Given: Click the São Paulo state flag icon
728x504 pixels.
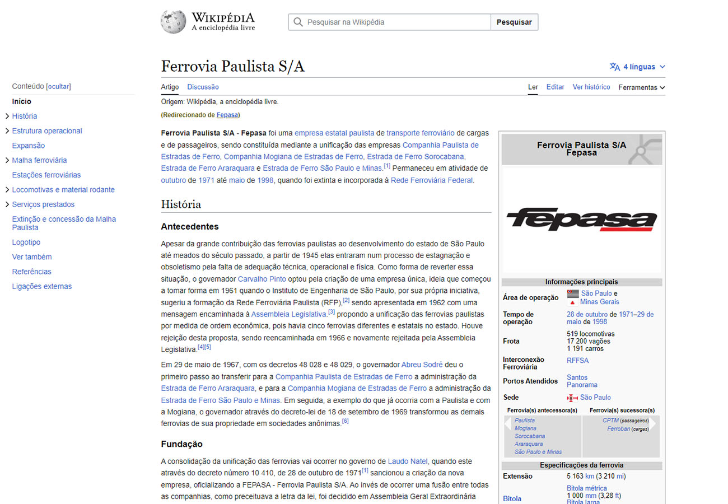Looking at the screenshot, I should click(573, 293).
